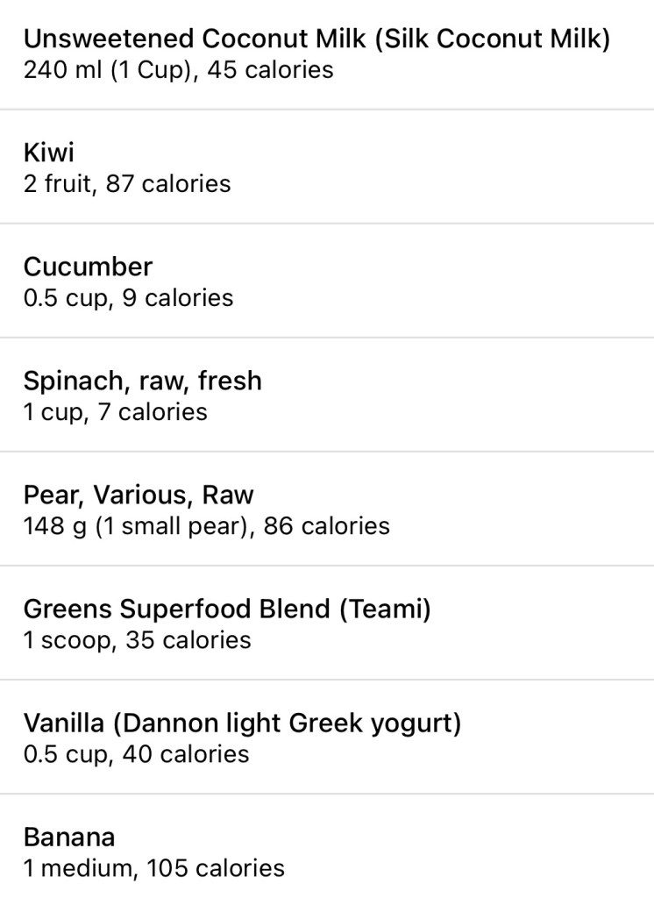654x898 pixels.
Task: Click the 0.5 cup, 9 calories detail
Action: tap(128, 298)
